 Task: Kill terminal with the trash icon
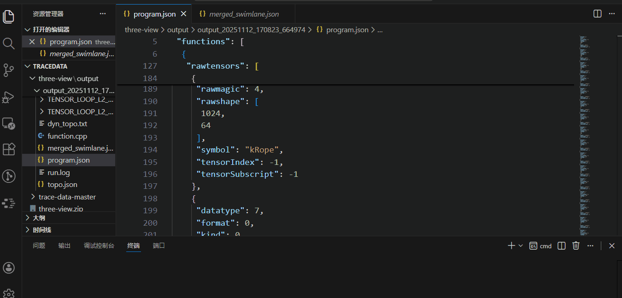[x=575, y=246]
